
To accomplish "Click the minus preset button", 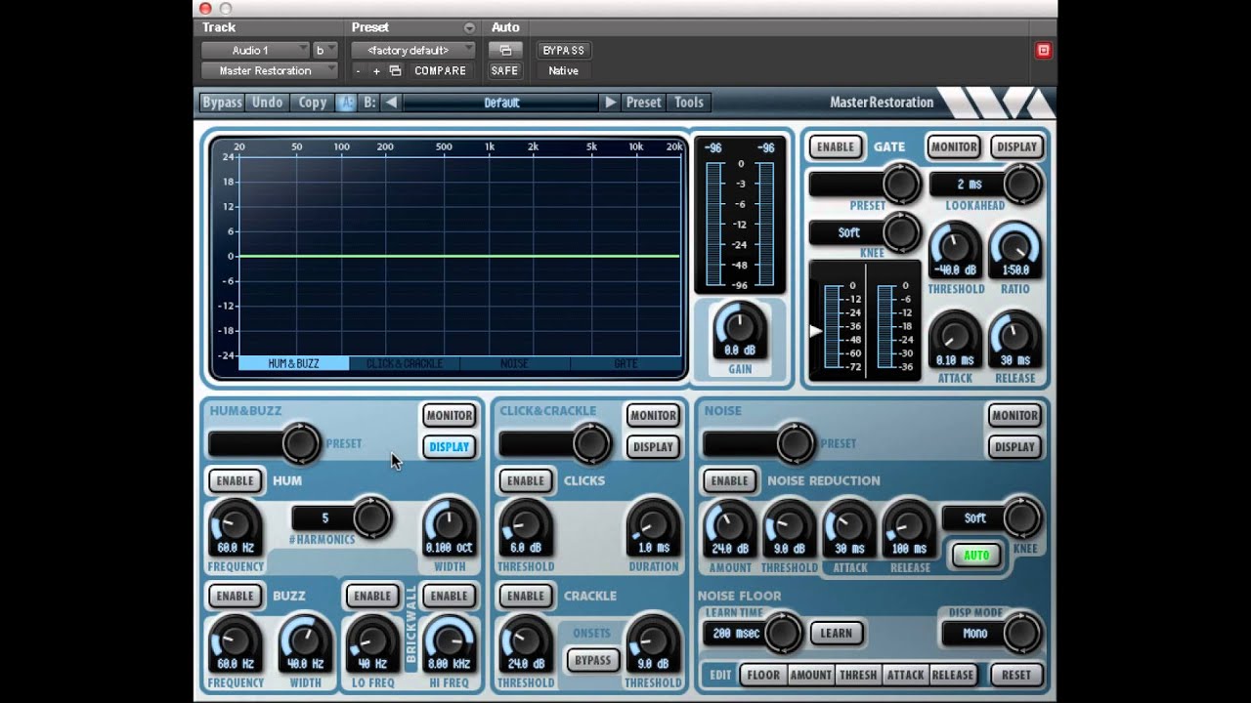I will (x=359, y=70).
